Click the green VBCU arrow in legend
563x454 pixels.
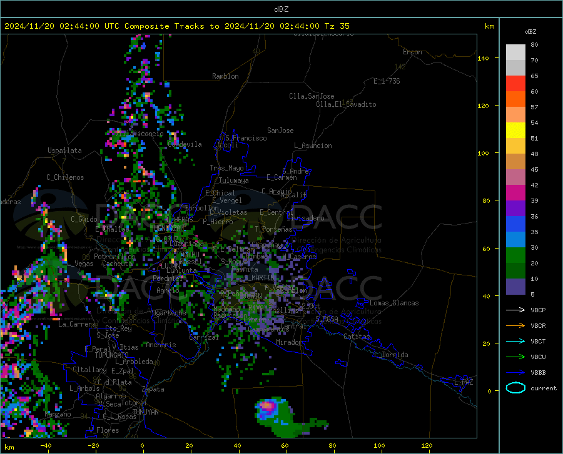click(515, 357)
